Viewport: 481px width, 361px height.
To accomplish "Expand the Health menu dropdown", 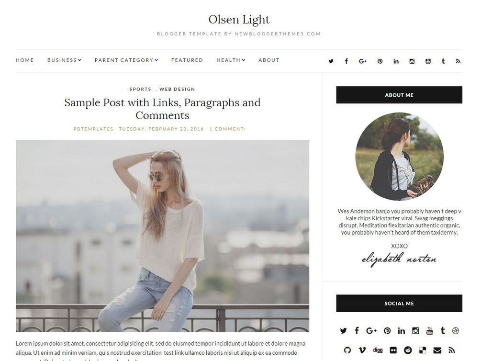I will pyautogui.click(x=231, y=60).
